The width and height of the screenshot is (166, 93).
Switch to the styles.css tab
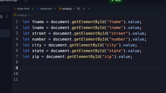(46, 9)
